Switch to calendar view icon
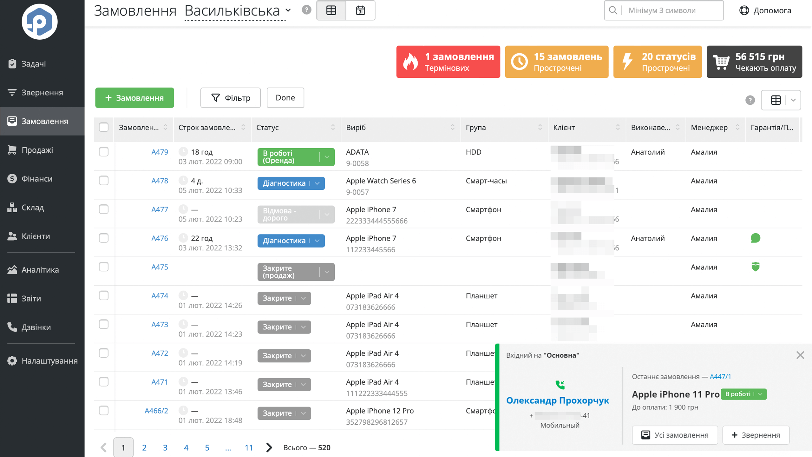Viewport: 812px width, 457px height. [x=360, y=10]
